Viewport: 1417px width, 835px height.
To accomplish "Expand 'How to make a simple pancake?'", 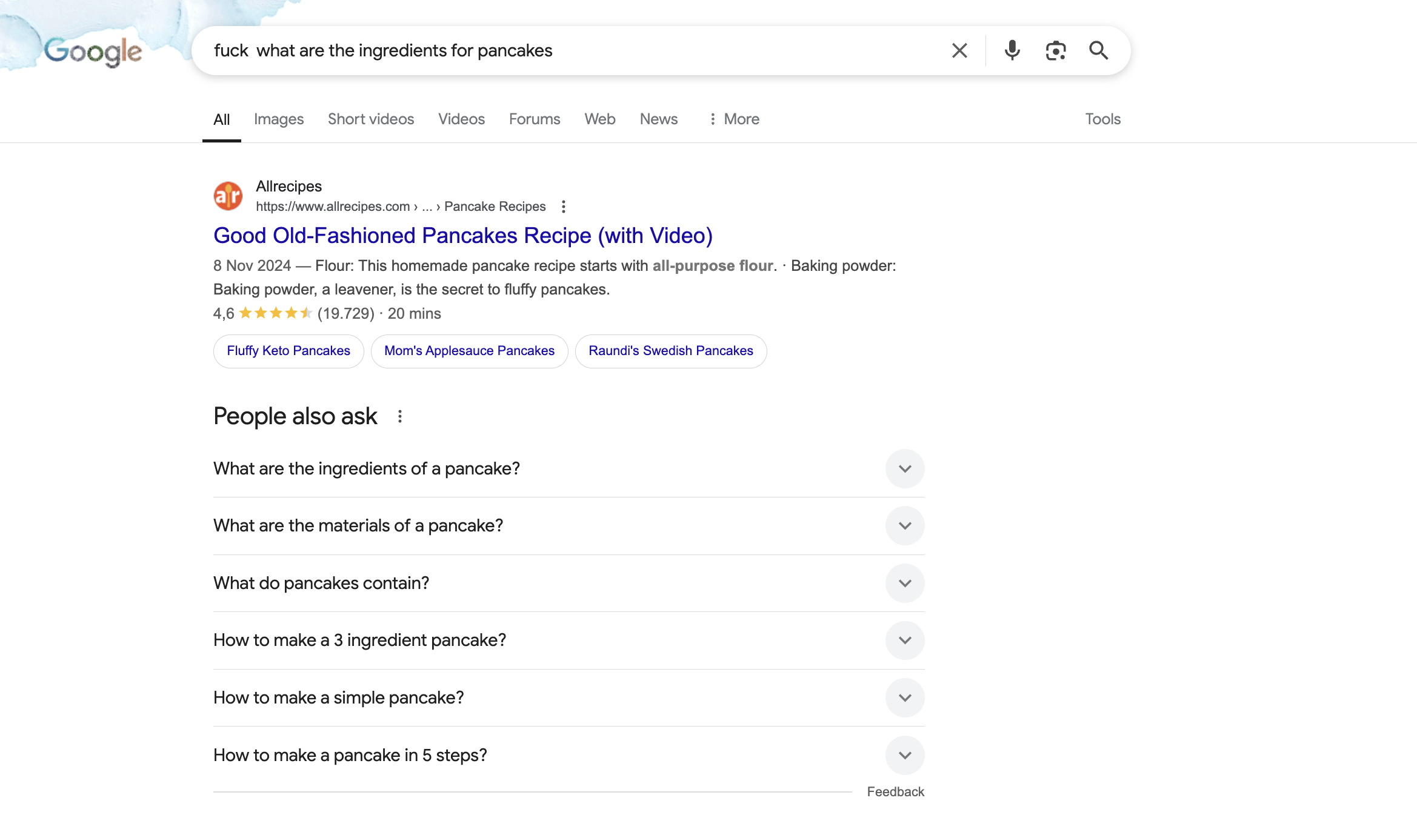I will pos(568,697).
